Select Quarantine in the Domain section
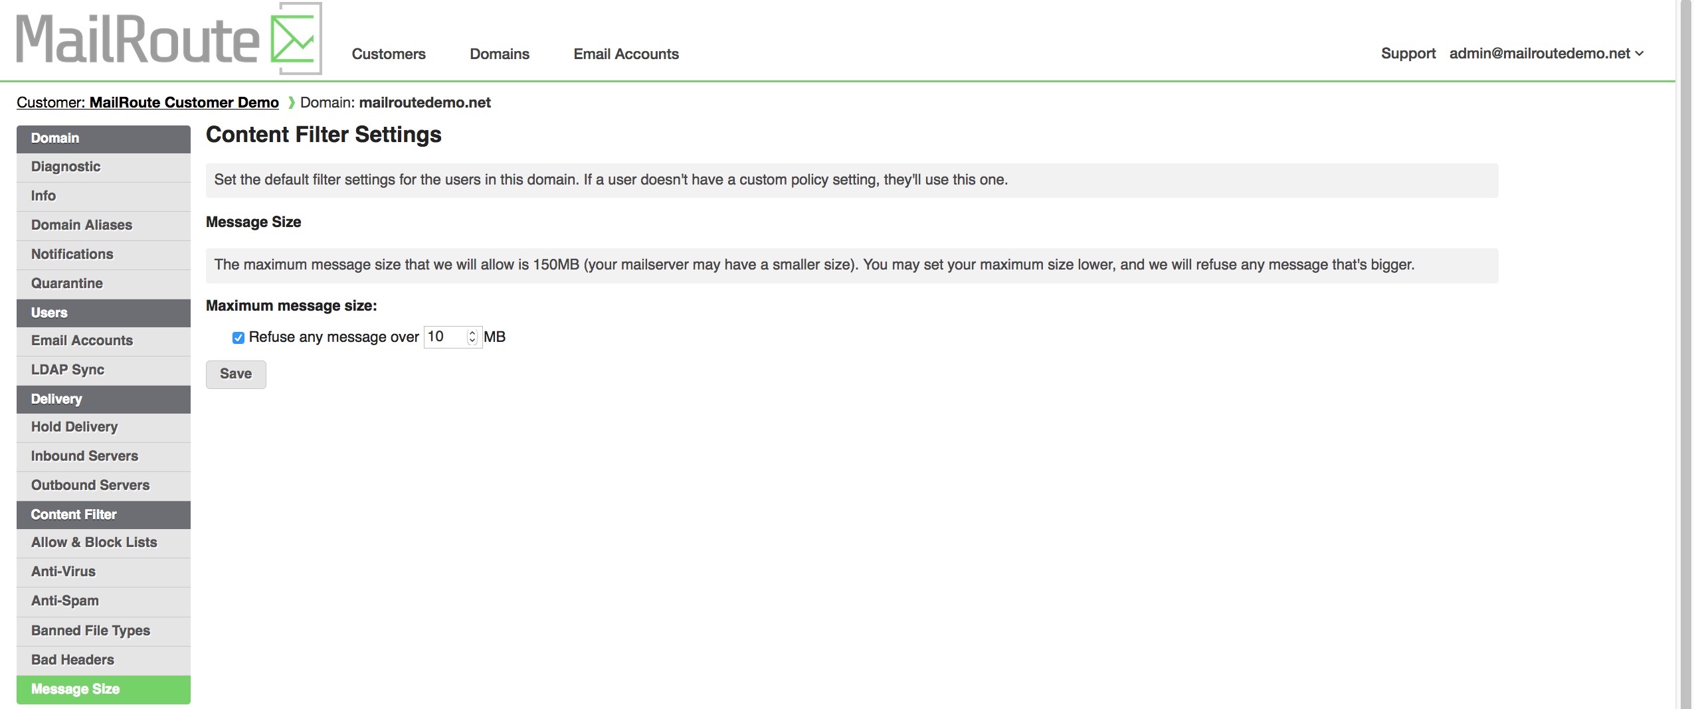 click(104, 284)
